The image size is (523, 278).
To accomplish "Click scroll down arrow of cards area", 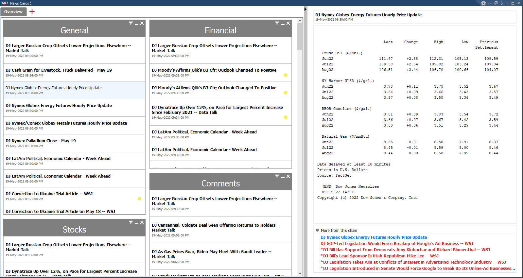I will [x=300, y=273].
